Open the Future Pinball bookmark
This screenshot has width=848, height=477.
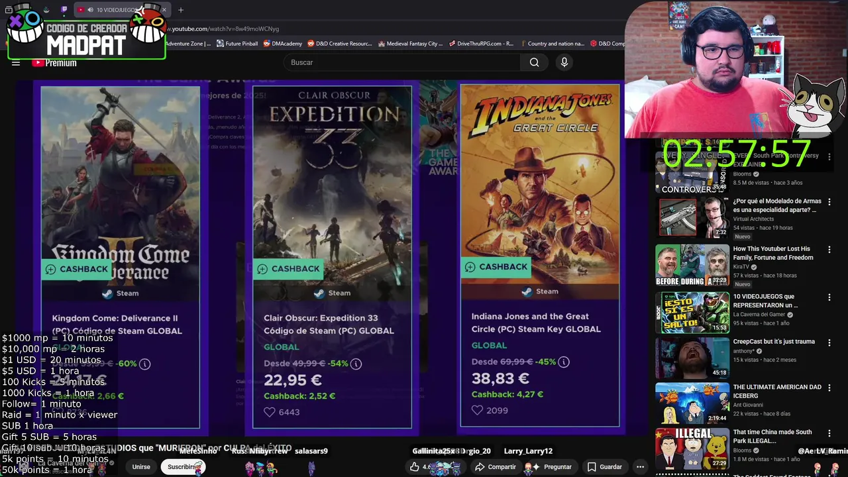237,44
